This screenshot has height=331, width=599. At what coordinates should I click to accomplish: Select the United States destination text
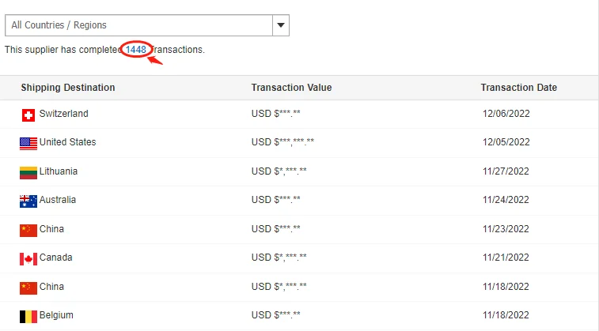[67, 142]
